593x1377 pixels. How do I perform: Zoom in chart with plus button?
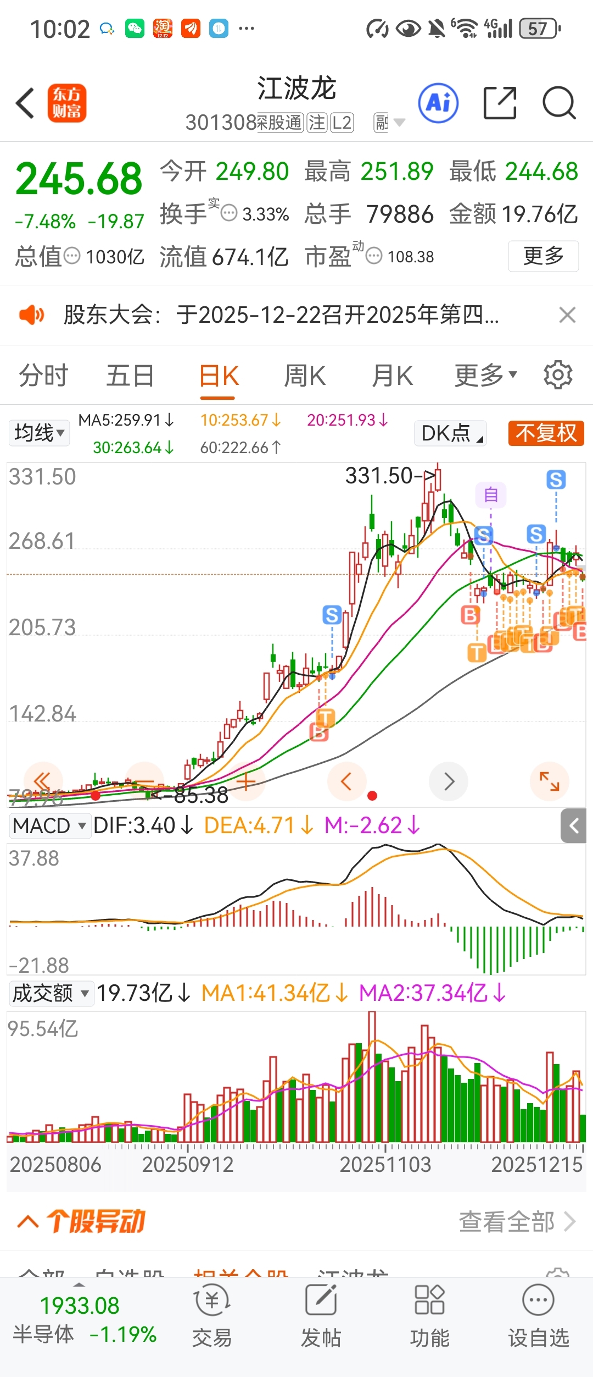tap(246, 781)
